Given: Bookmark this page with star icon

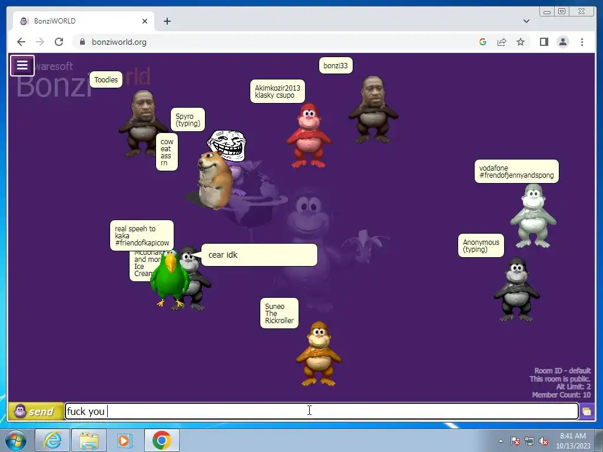Looking at the screenshot, I should point(521,42).
